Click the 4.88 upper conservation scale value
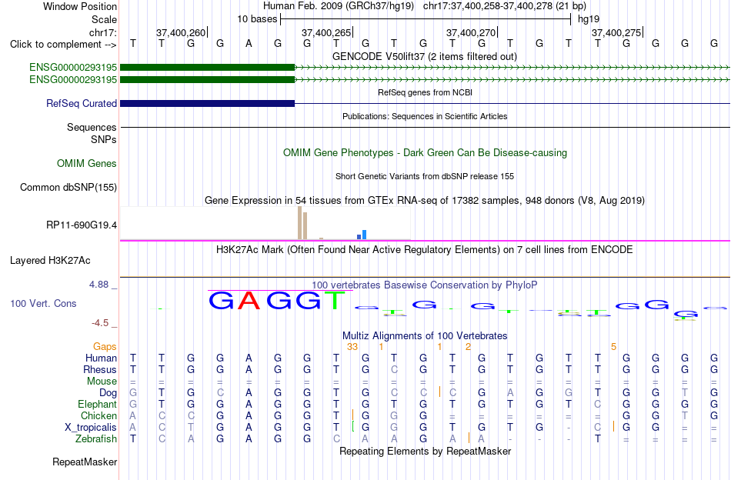 click(98, 285)
